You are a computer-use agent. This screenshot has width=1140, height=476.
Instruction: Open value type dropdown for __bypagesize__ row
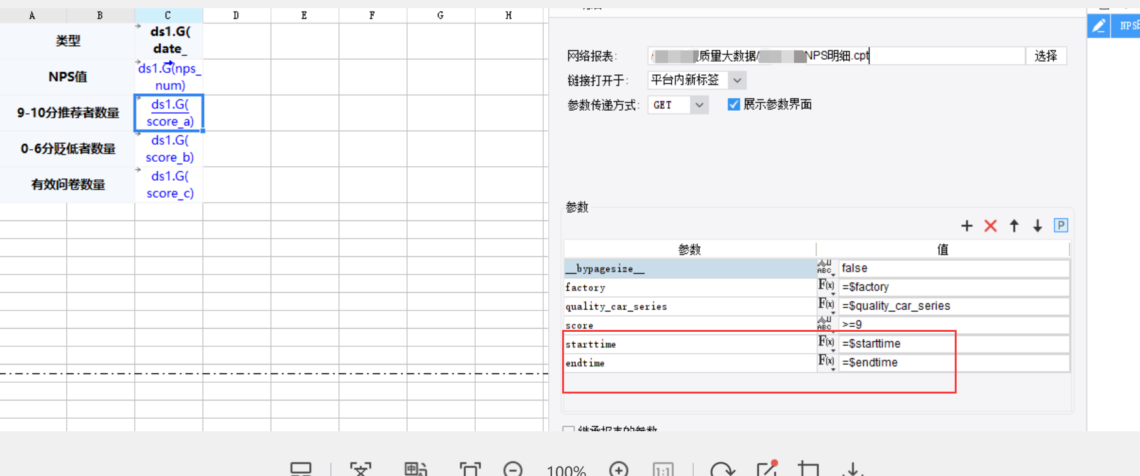[x=826, y=268]
